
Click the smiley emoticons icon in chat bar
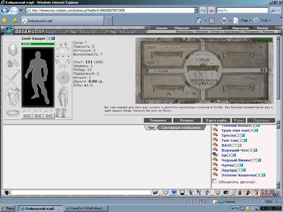[218, 193]
